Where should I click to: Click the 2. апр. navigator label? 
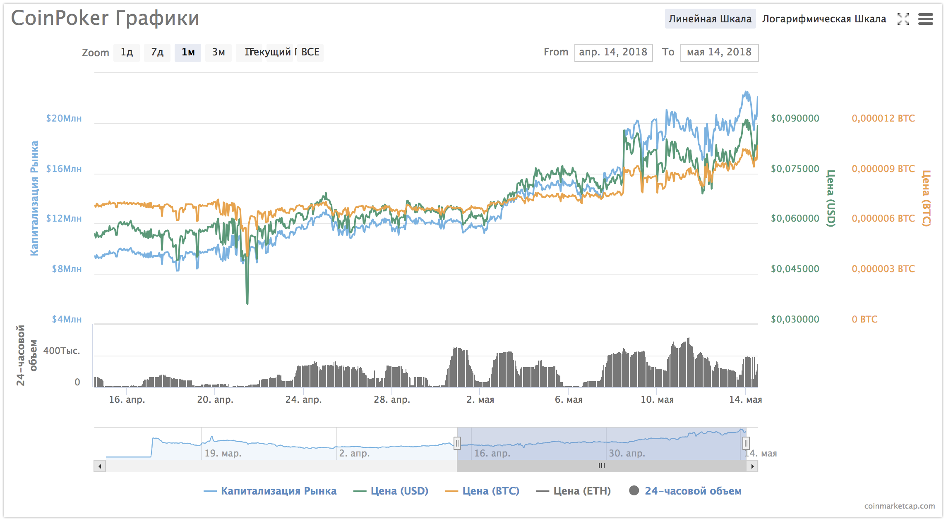[354, 454]
